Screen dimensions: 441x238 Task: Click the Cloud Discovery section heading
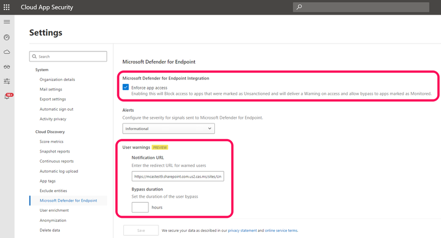tap(50, 132)
